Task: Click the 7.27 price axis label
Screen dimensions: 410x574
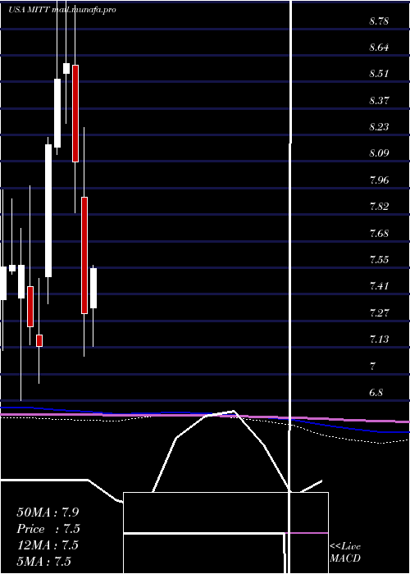Action: tap(379, 312)
